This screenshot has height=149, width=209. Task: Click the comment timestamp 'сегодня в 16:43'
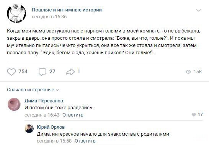pos(42,115)
